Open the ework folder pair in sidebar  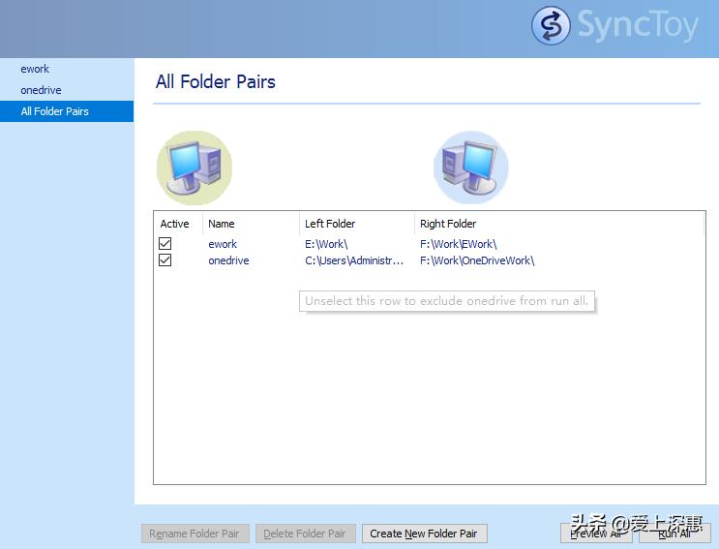click(35, 69)
